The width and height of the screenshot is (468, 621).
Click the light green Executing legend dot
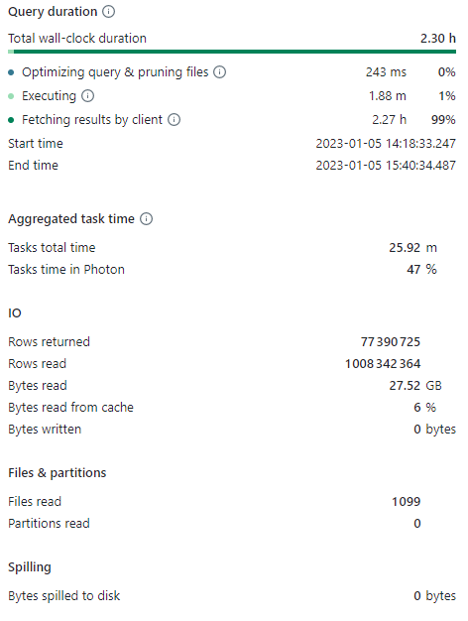(x=11, y=96)
